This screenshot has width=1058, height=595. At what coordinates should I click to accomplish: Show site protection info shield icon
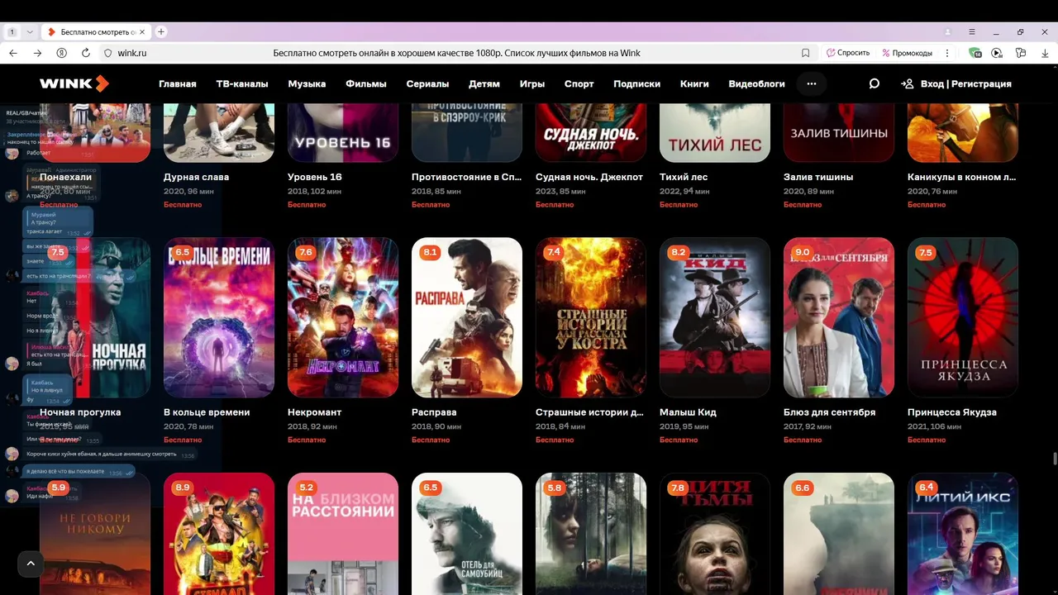point(107,53)
